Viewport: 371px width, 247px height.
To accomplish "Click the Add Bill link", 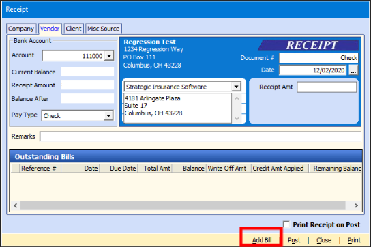I will pos(262,240).
